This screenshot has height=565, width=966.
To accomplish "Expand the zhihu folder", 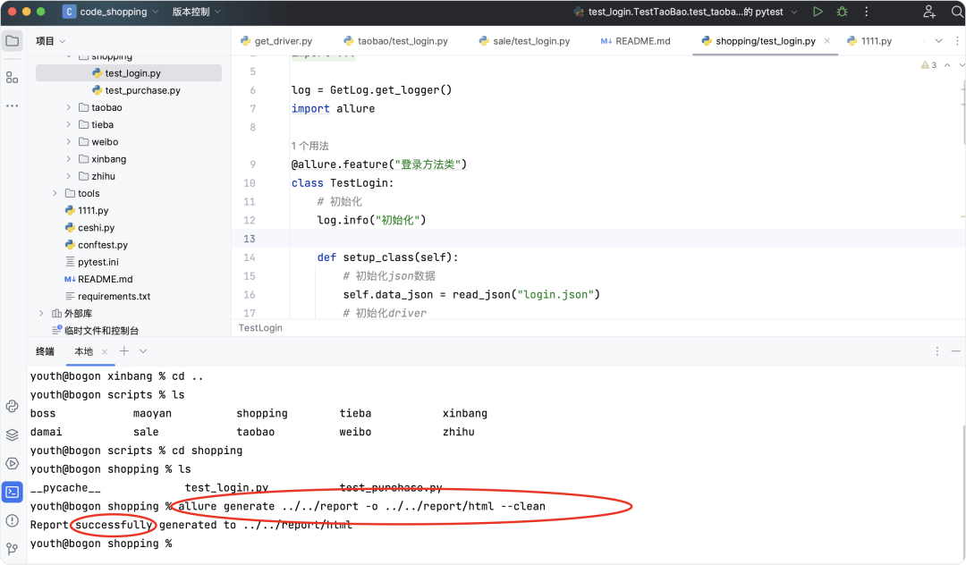I will tap(68, 177).
